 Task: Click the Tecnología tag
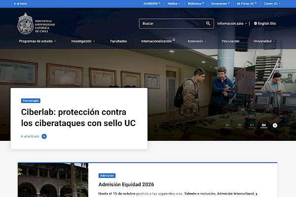tap(31, 100)
